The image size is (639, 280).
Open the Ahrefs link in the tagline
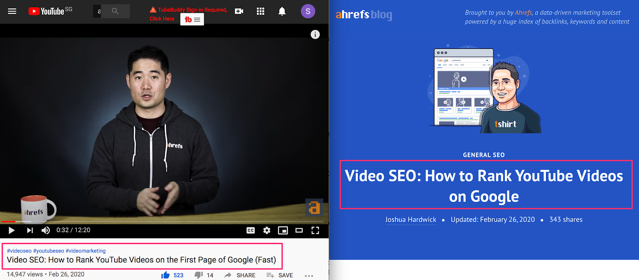pos(523,13)
